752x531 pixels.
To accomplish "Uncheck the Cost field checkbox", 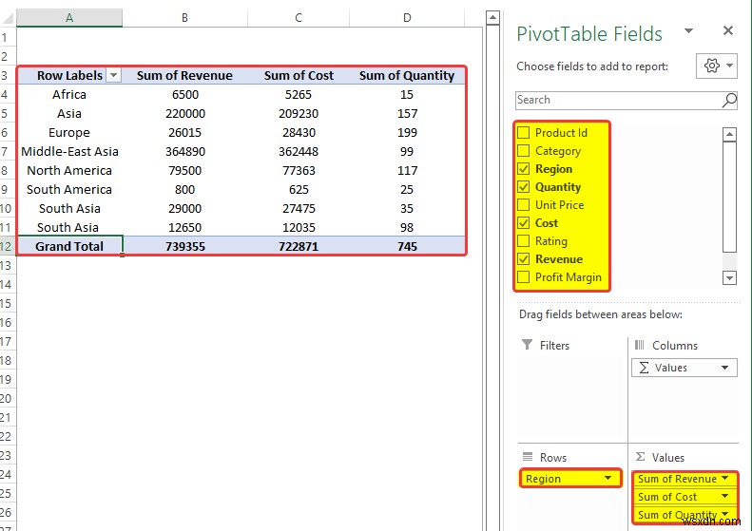I will pyautogui.click(x=523, y=223).
